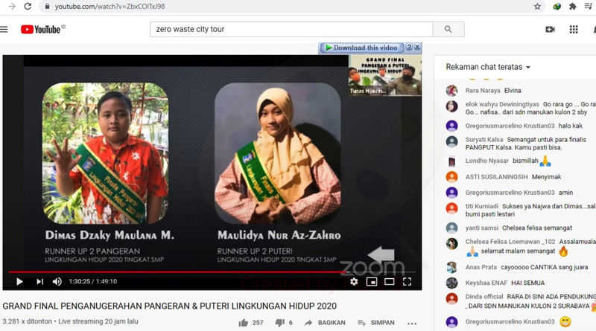Open the create video camera icon
596x331 pixels.
pos(550,30)
